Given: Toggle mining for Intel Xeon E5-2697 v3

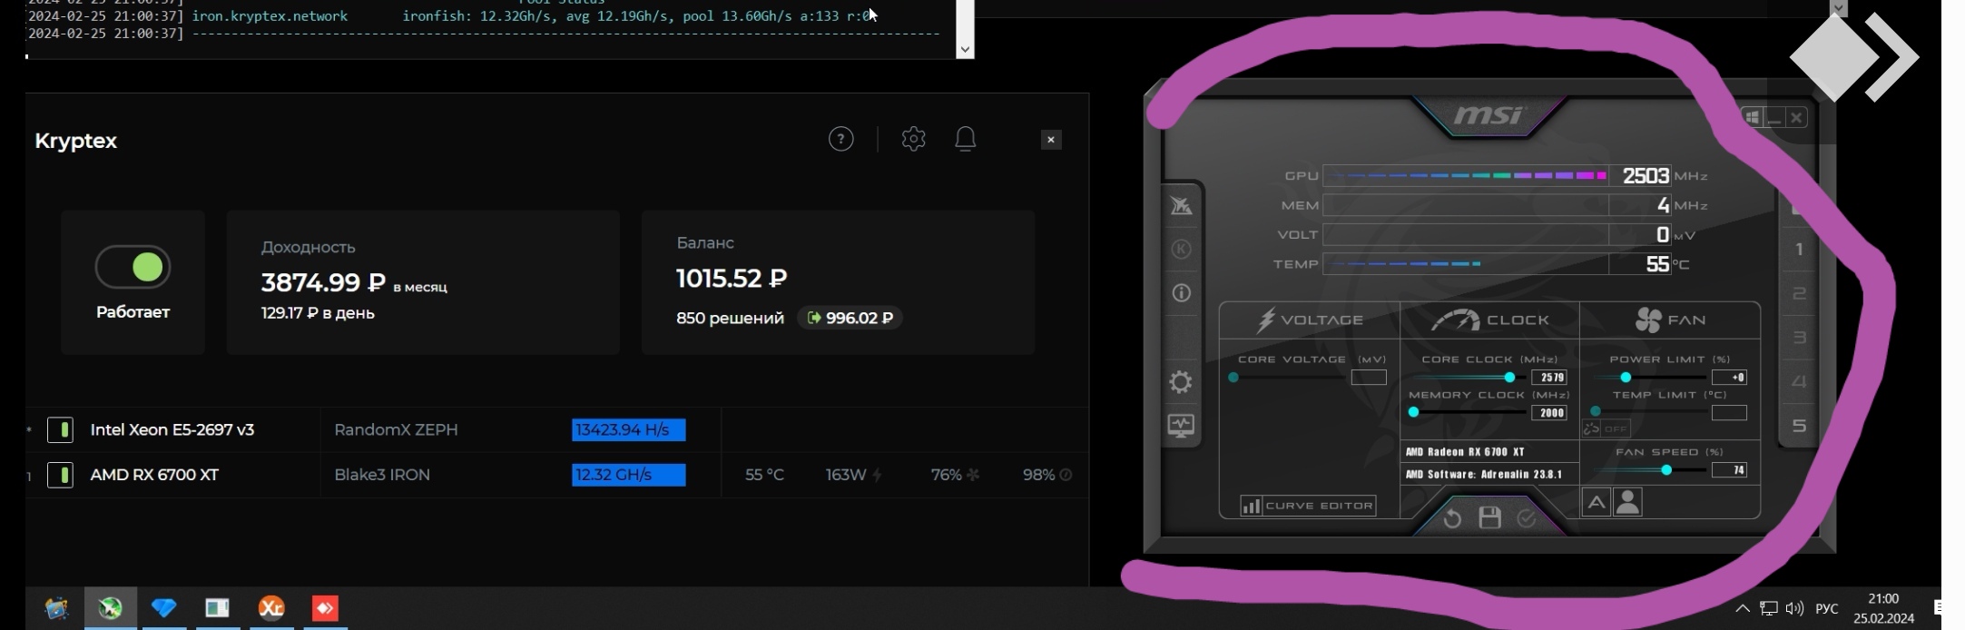Looking at the screenshot, I should (x=60, y=429).
